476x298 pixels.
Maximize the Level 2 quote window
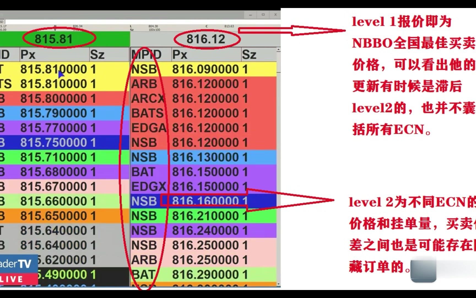(x=263, y=15)
